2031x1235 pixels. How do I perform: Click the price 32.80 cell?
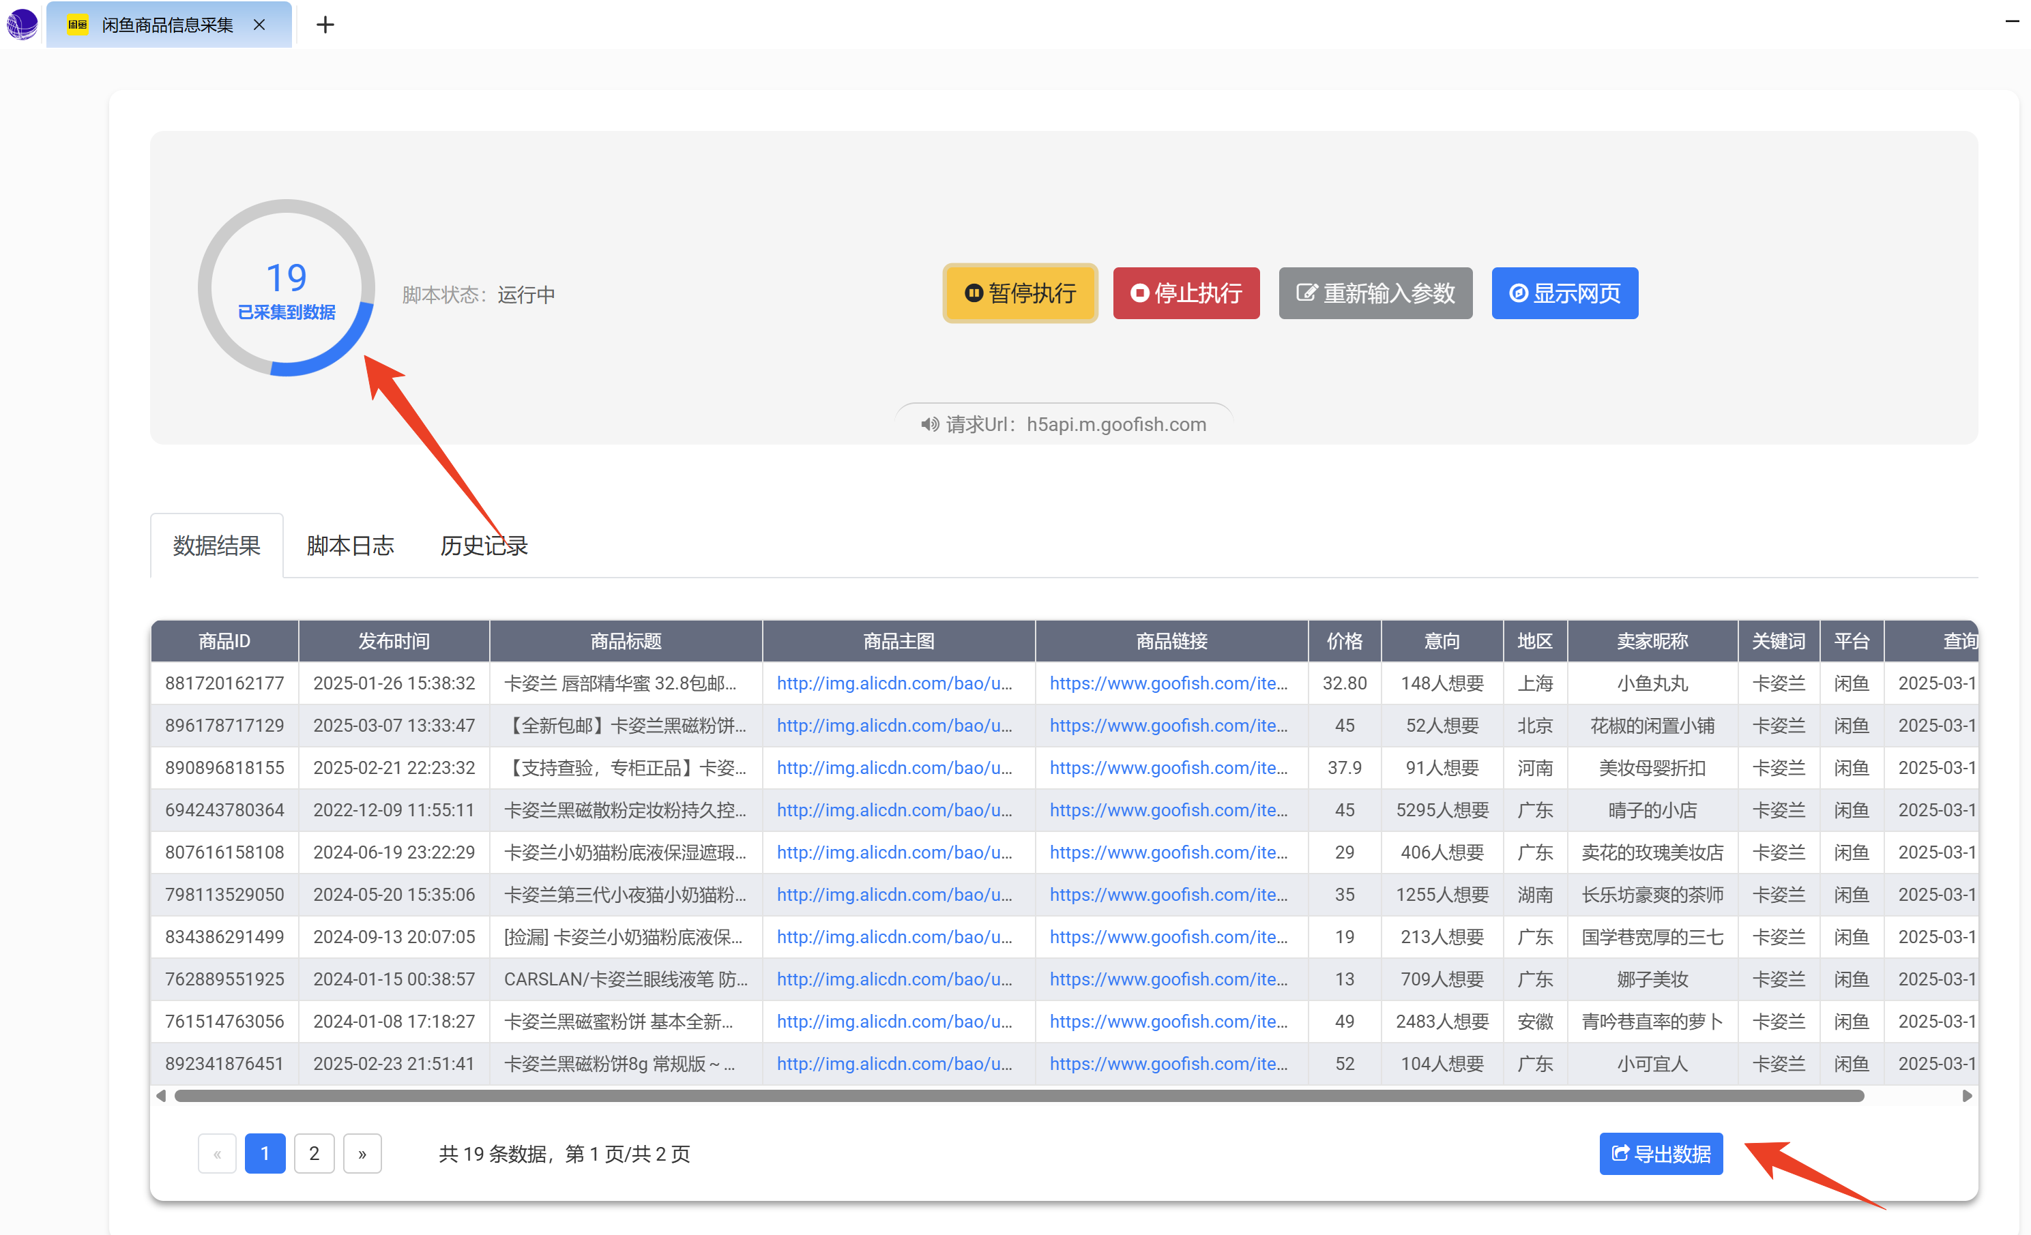pos(1345,683)
